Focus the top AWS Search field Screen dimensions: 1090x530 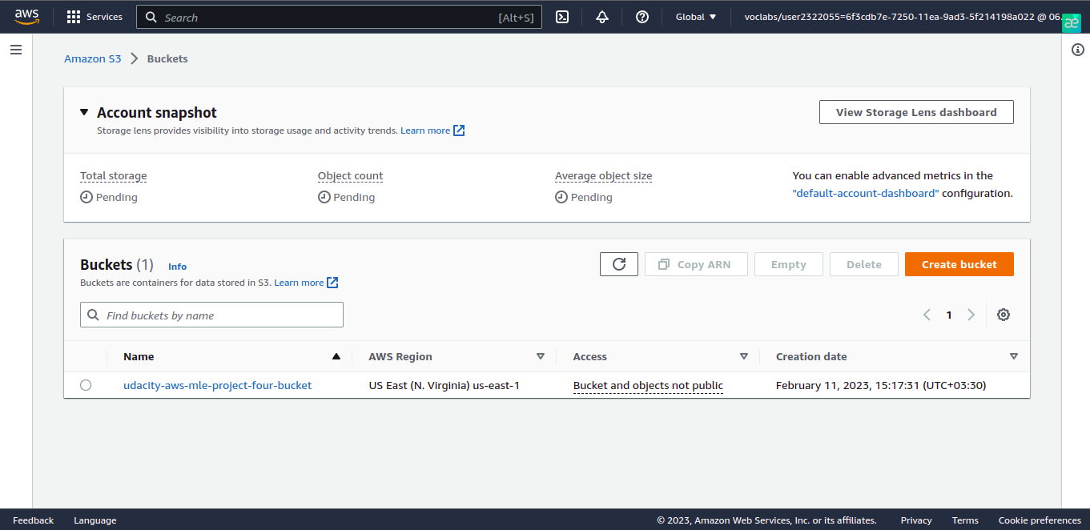(339, 17)
